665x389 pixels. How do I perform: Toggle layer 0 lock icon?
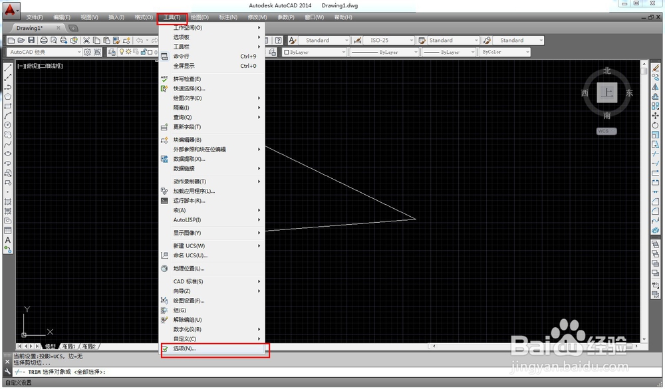pos(144,52)
